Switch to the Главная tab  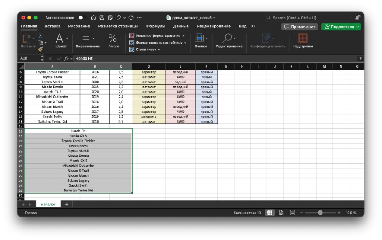pyautogui.click(x=29, y=26)
